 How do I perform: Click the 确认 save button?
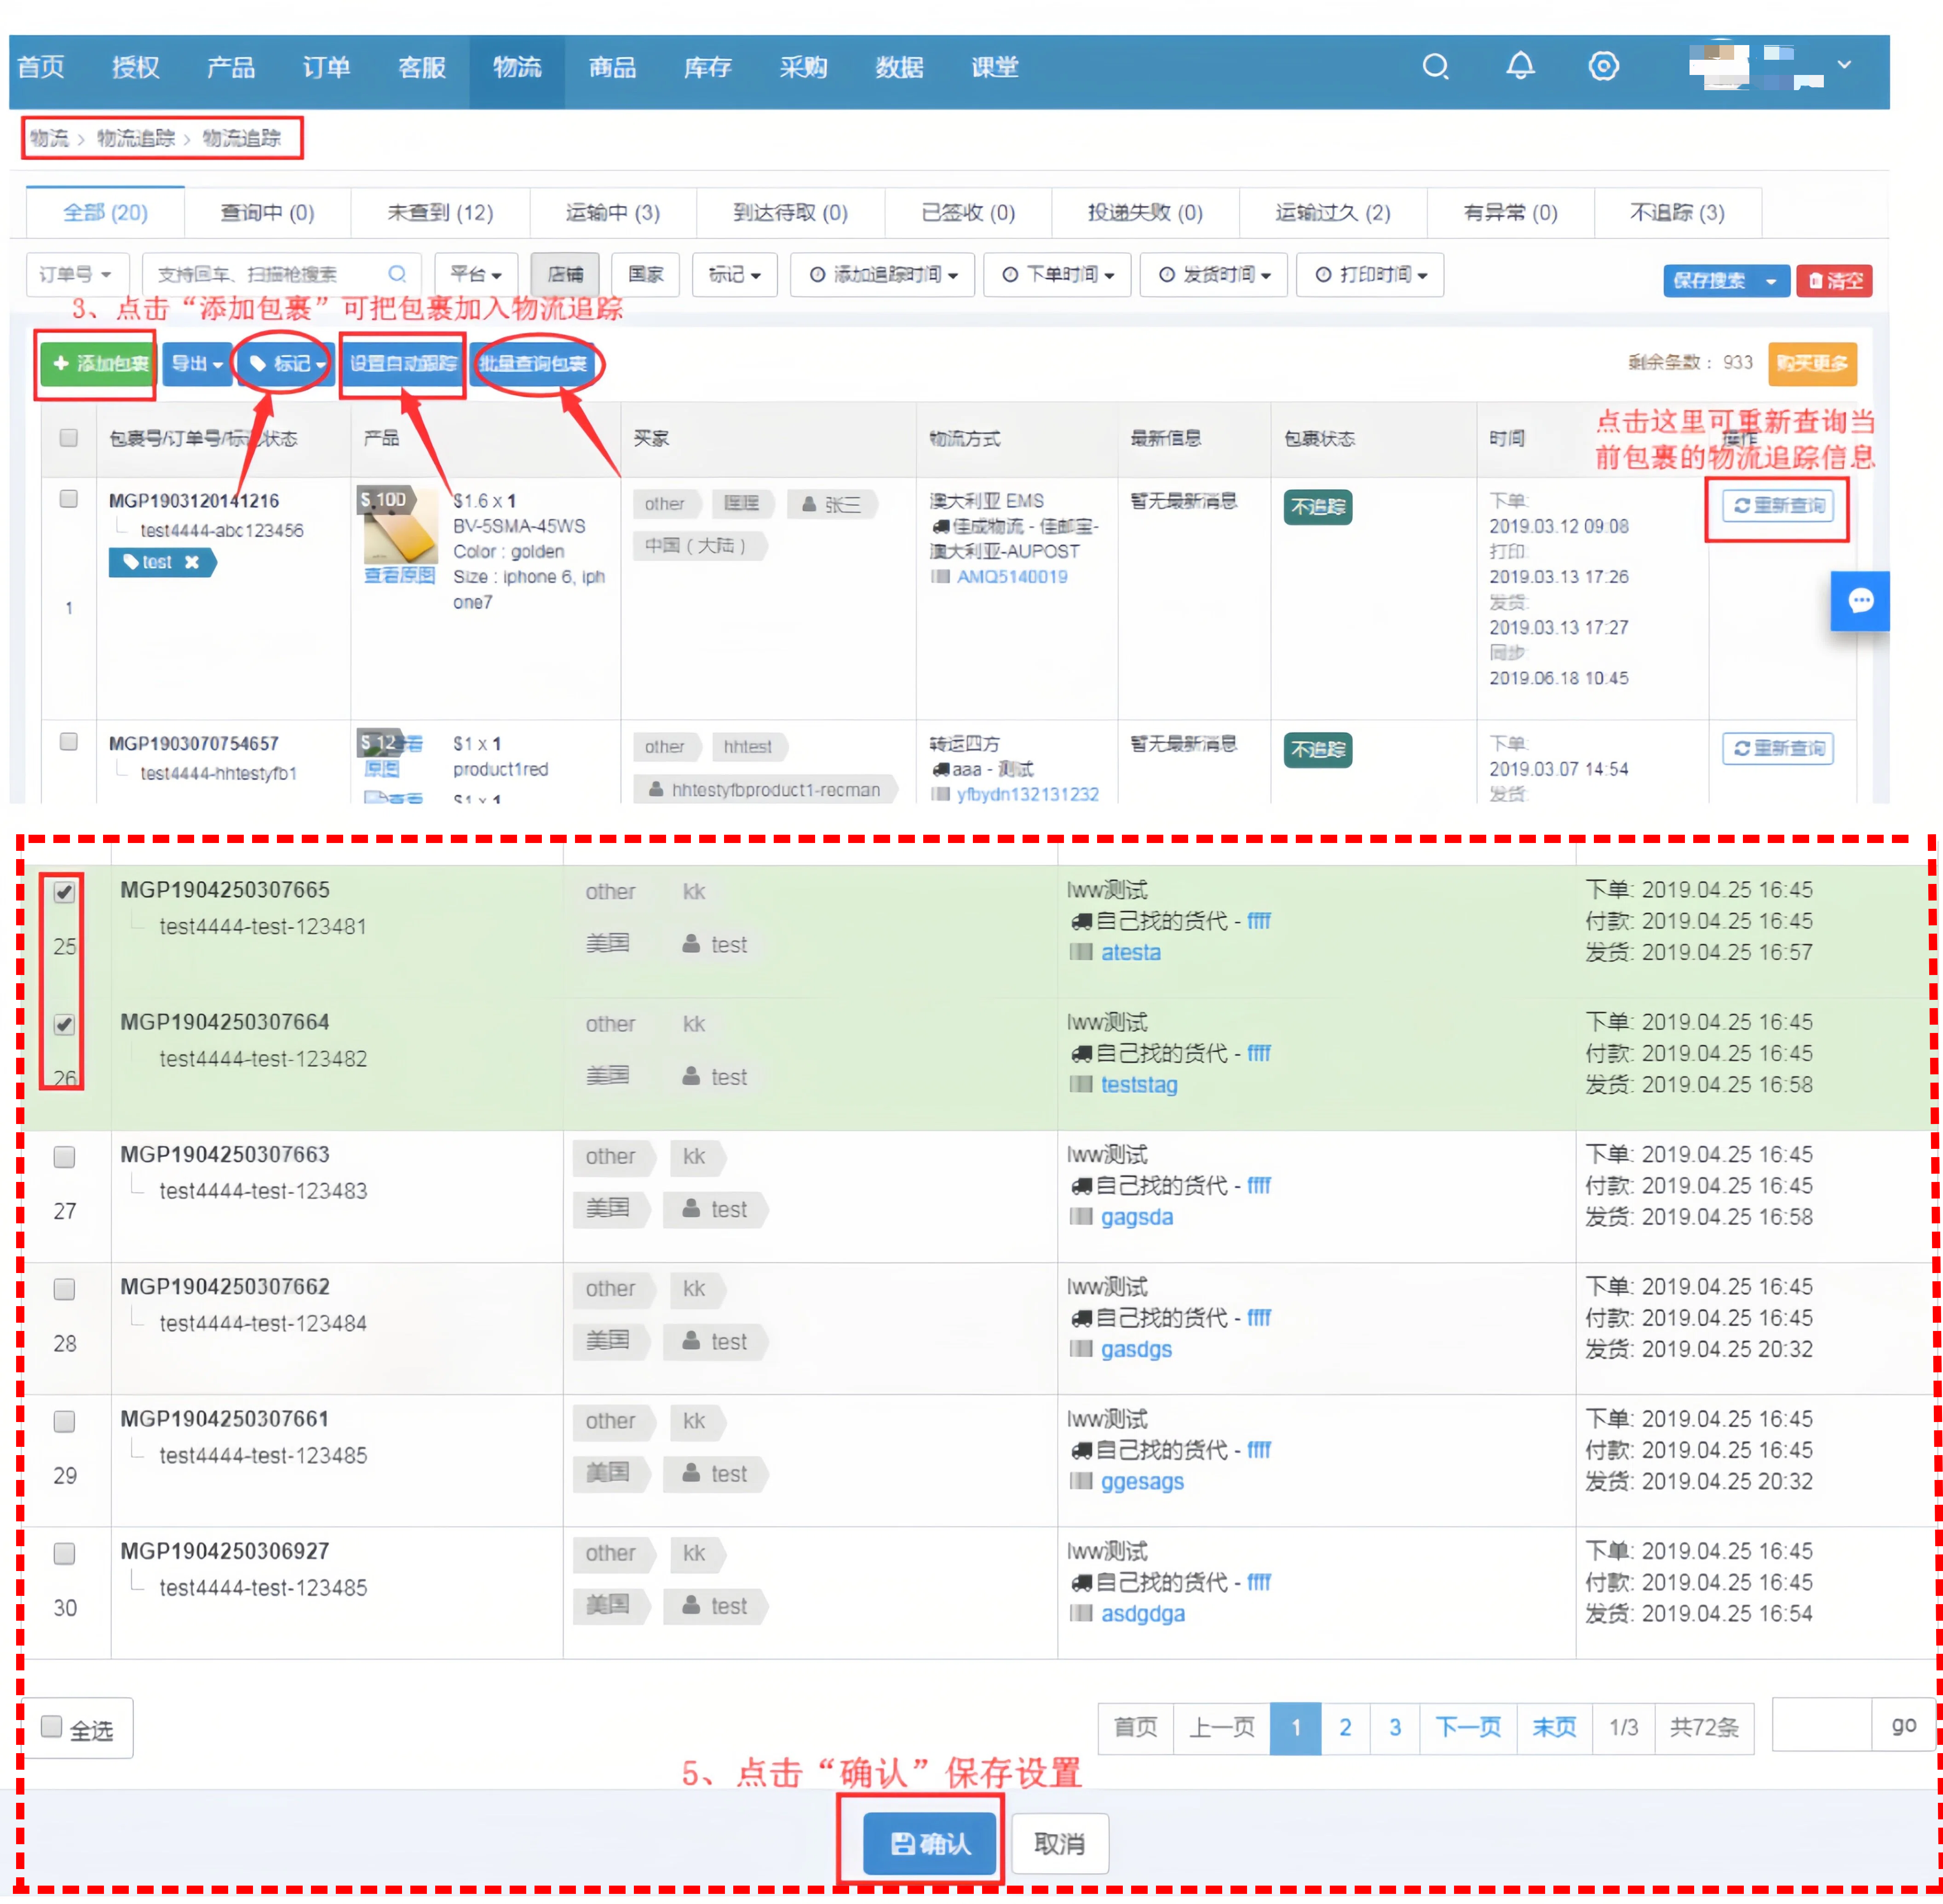[x=929, y=1843]
